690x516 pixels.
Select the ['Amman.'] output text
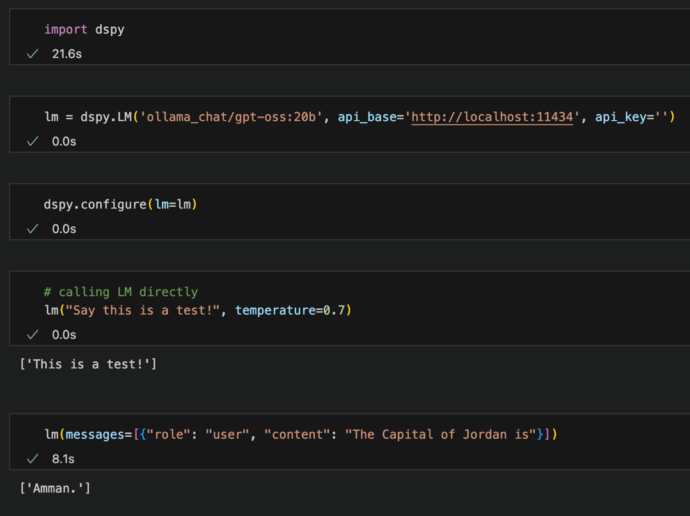55,489
